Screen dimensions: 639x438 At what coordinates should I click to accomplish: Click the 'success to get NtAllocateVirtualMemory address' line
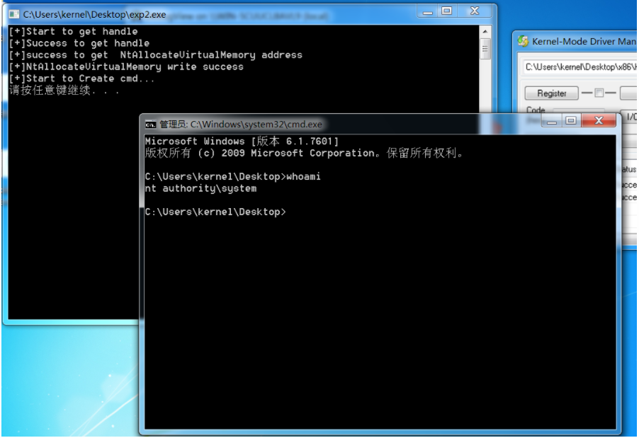tap(156, 55)
